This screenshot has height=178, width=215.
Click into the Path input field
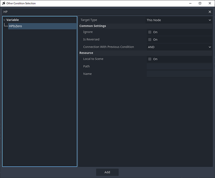click(179, 67)
